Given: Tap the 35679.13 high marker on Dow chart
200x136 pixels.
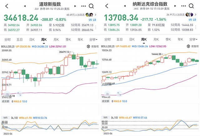Looking at the screenshot, I should [x=64, y=52].
